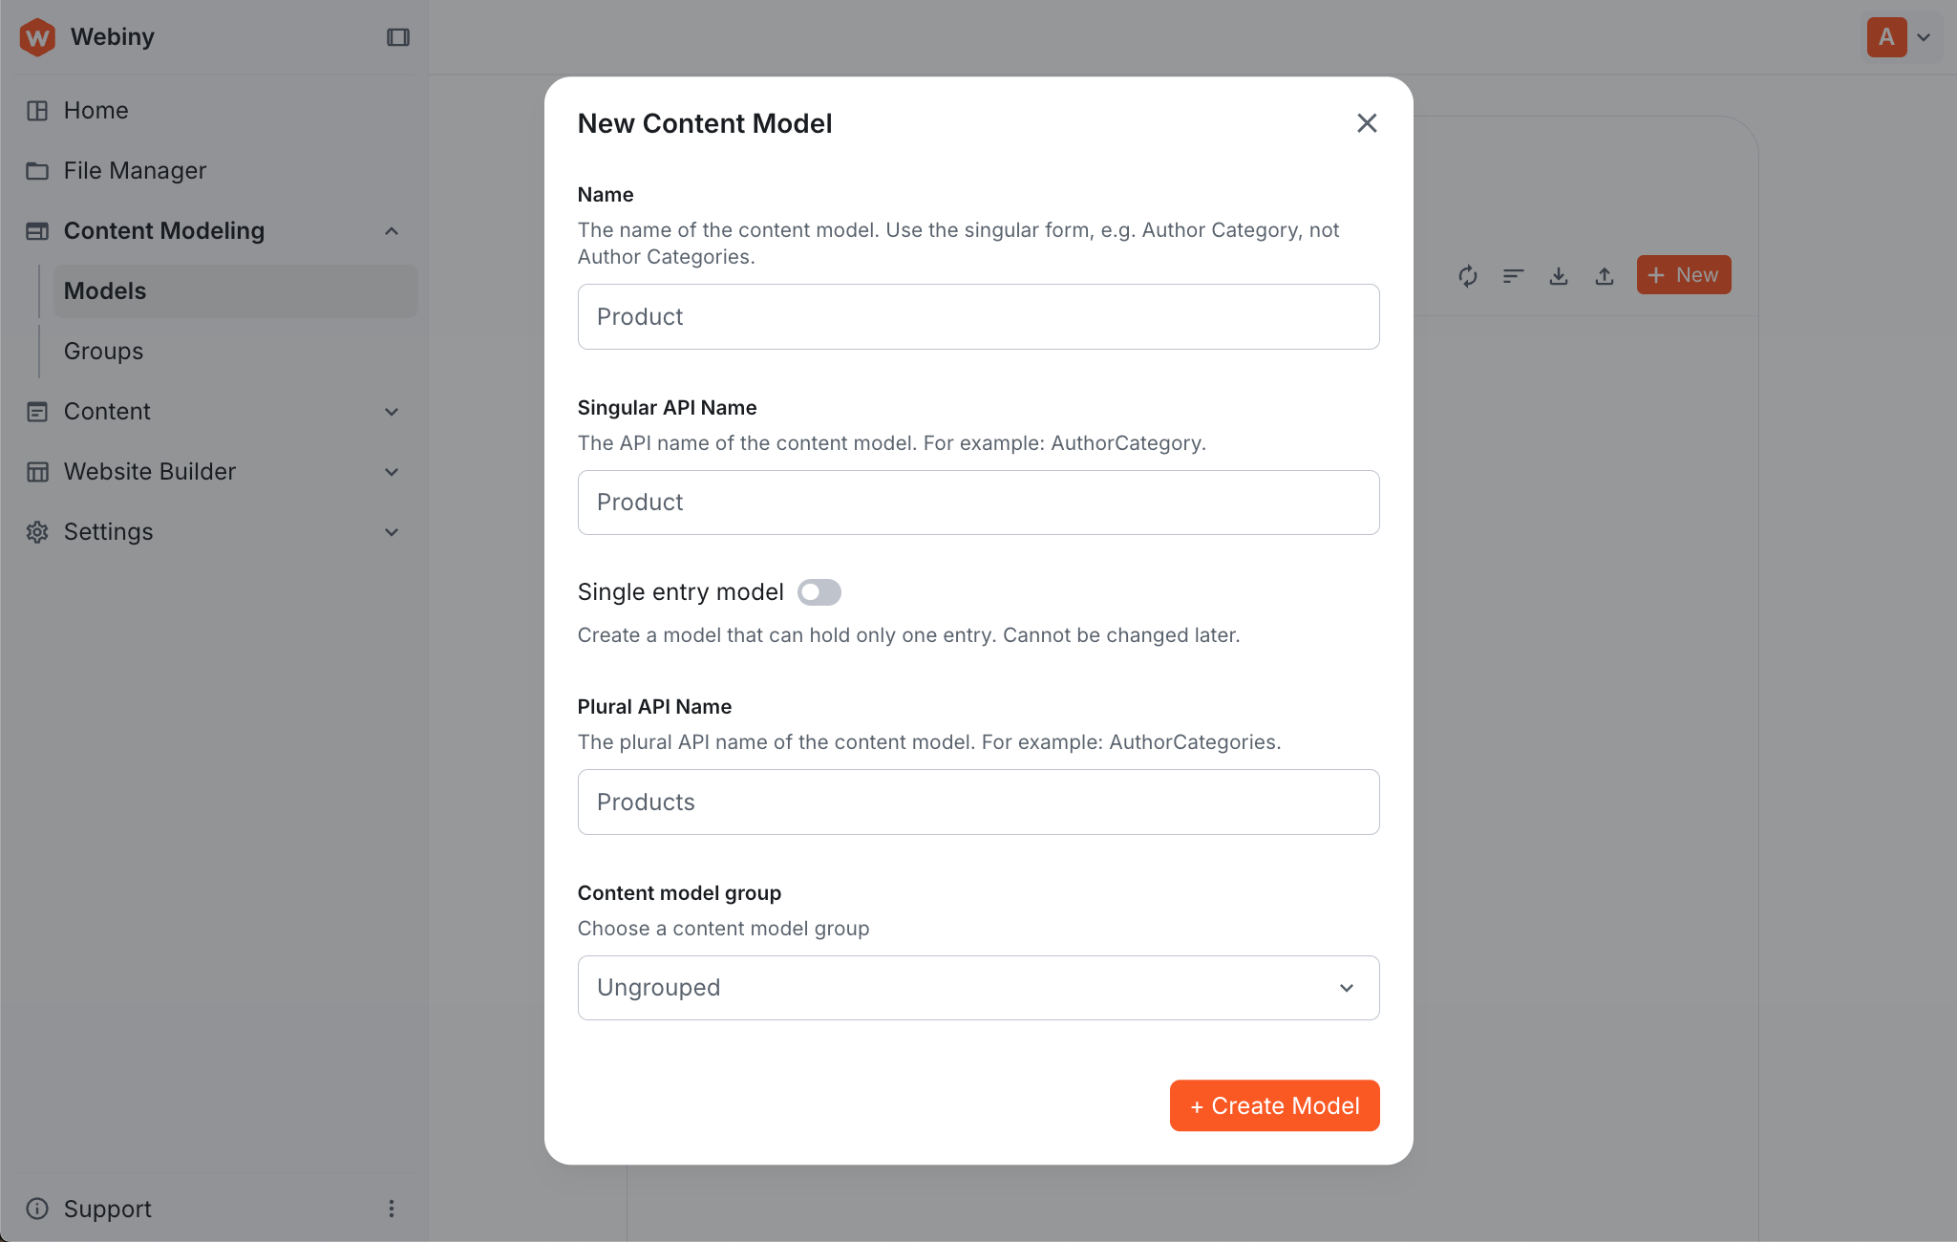Screen dimensions: 1957x1242
Task: Open the Ungrouped content model group dropdown
Action: [x=977, y=987]
